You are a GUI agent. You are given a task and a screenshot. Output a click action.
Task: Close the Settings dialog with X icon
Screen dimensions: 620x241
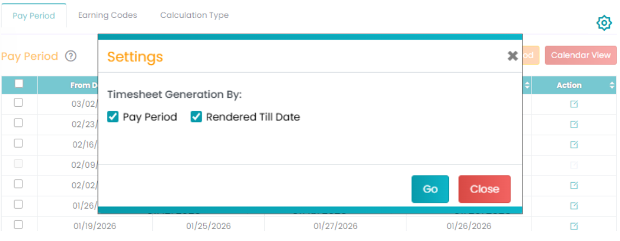[x=513, y=55]
